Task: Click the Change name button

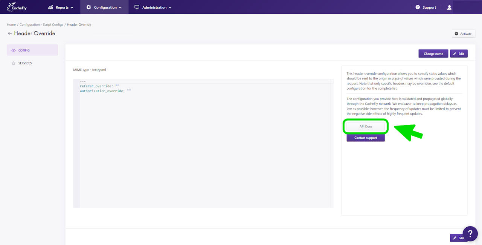Action: (433, 54)
